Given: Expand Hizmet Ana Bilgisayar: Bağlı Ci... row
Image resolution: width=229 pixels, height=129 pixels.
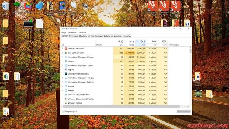Looking at the screenshot, I should (63, 82).
